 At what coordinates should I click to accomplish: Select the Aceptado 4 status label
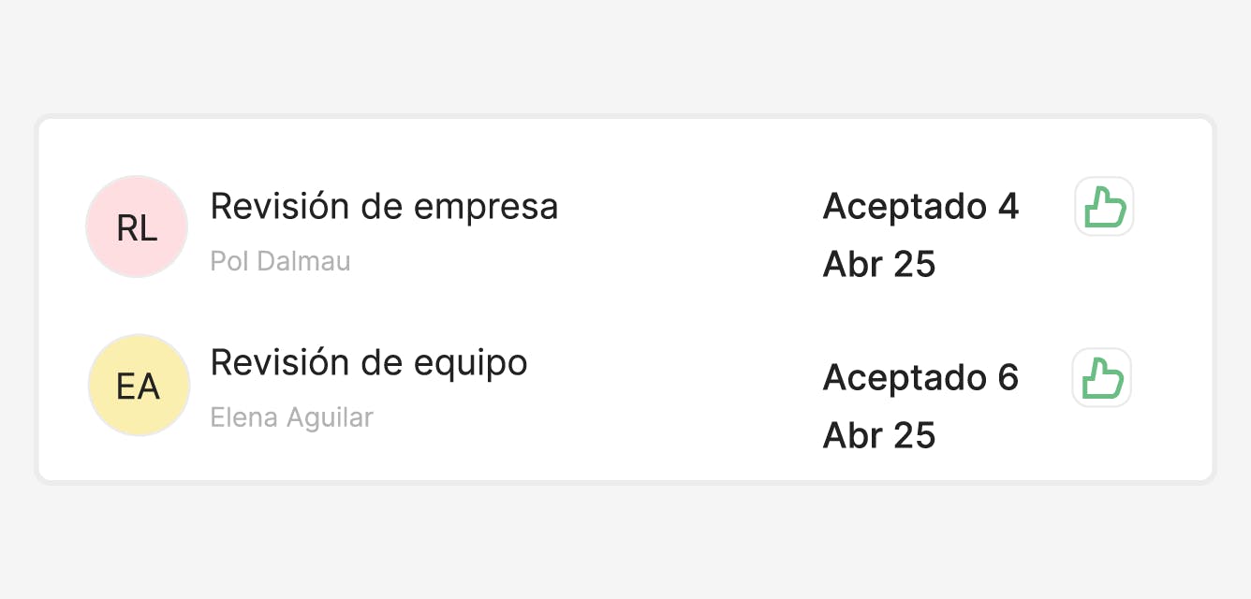(920, 206)
